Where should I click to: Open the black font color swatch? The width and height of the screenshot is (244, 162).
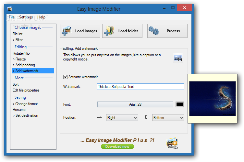[x=179, y=104]
